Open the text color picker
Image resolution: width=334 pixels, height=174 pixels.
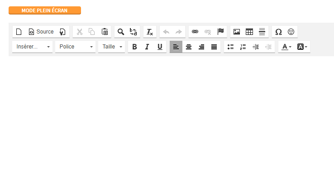(x=286, y=47)
